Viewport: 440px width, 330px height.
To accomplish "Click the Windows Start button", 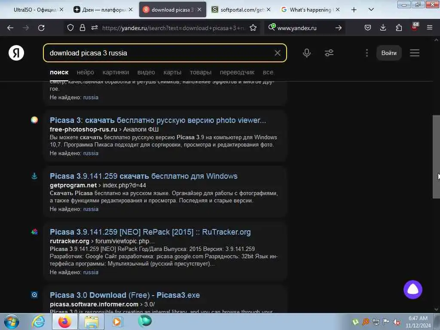I will point(11,321).
